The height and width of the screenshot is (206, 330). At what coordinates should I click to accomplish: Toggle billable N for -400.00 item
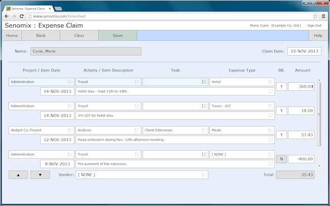click(x=281, y=159)
